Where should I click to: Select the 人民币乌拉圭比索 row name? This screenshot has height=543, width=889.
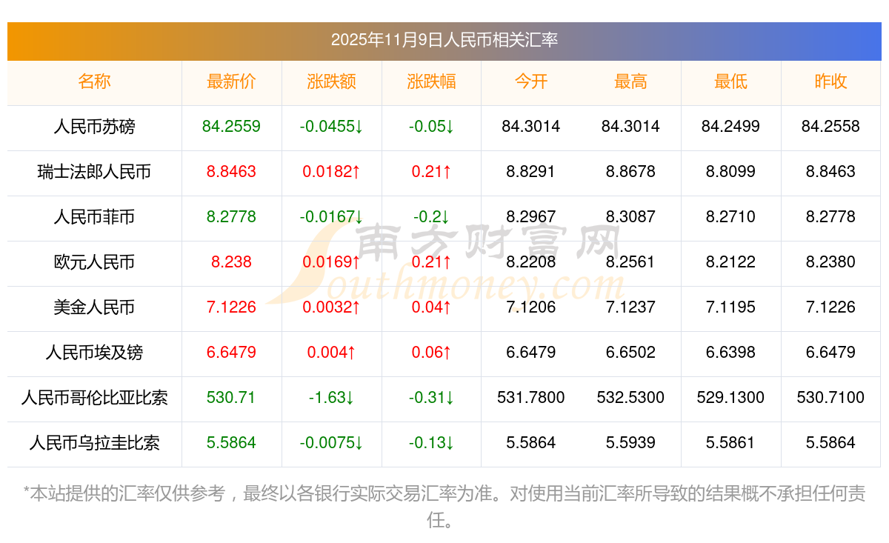click(94, 443)
